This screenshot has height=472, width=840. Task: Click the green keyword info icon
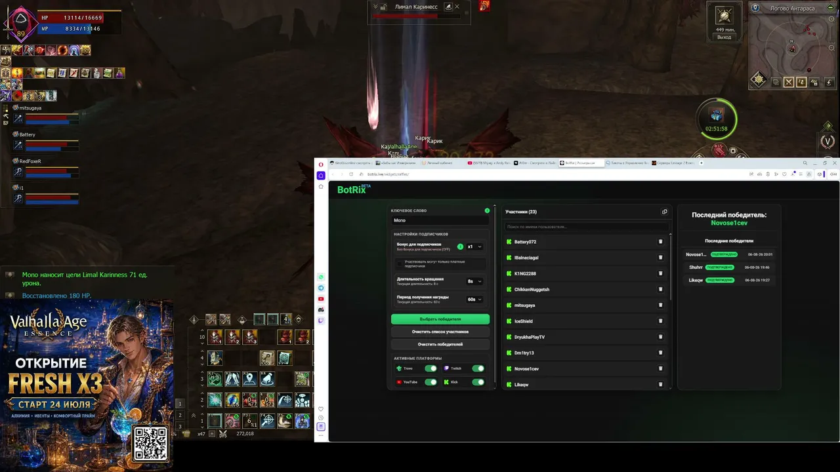(487, 210)
